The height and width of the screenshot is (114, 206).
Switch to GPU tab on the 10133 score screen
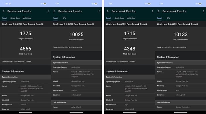click(x=169, y=18)
